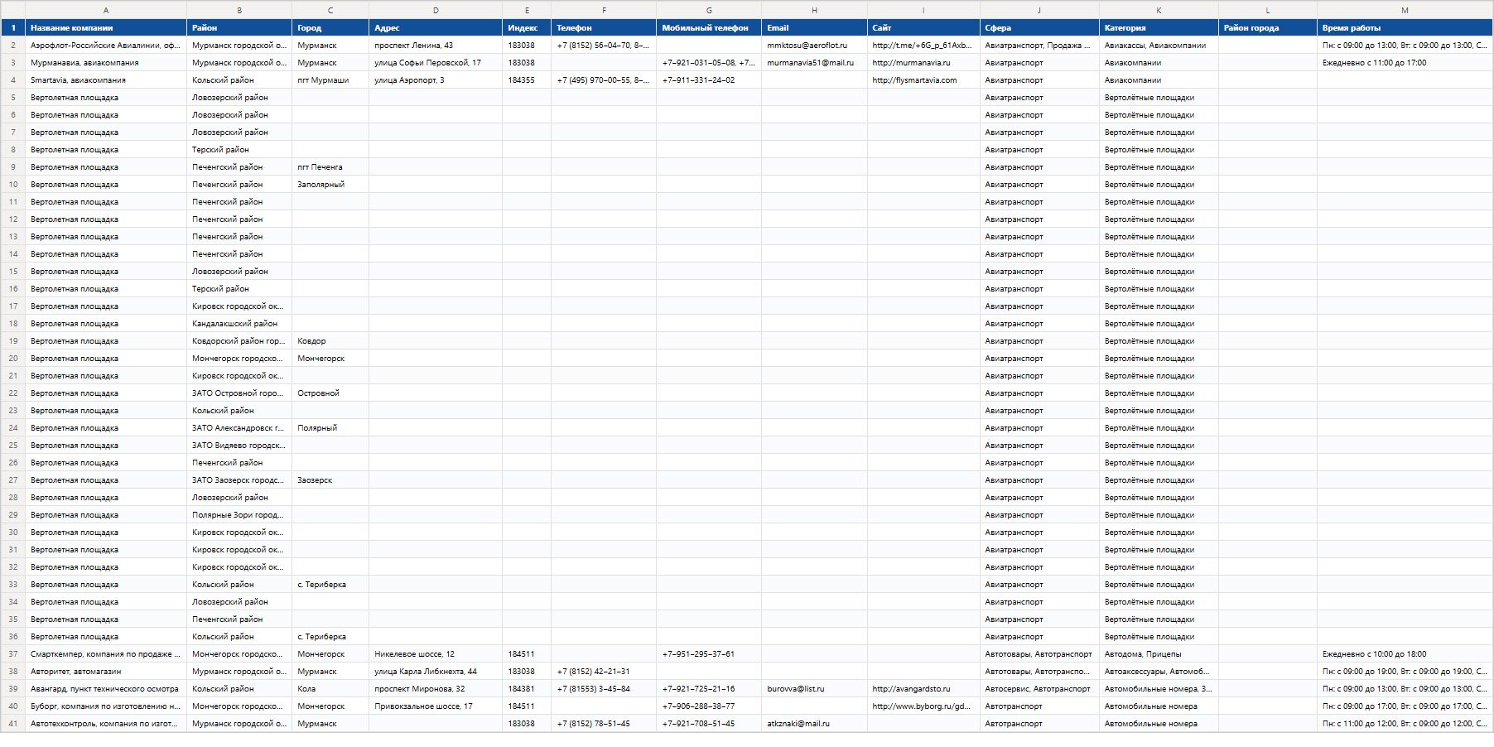The image size is (1494, 747).
Task: Click the 'Адрес' header cell
Action: [436, 27]
